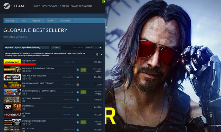Click review icon in Divinity: Original Sin 2 row

point(78,92)
